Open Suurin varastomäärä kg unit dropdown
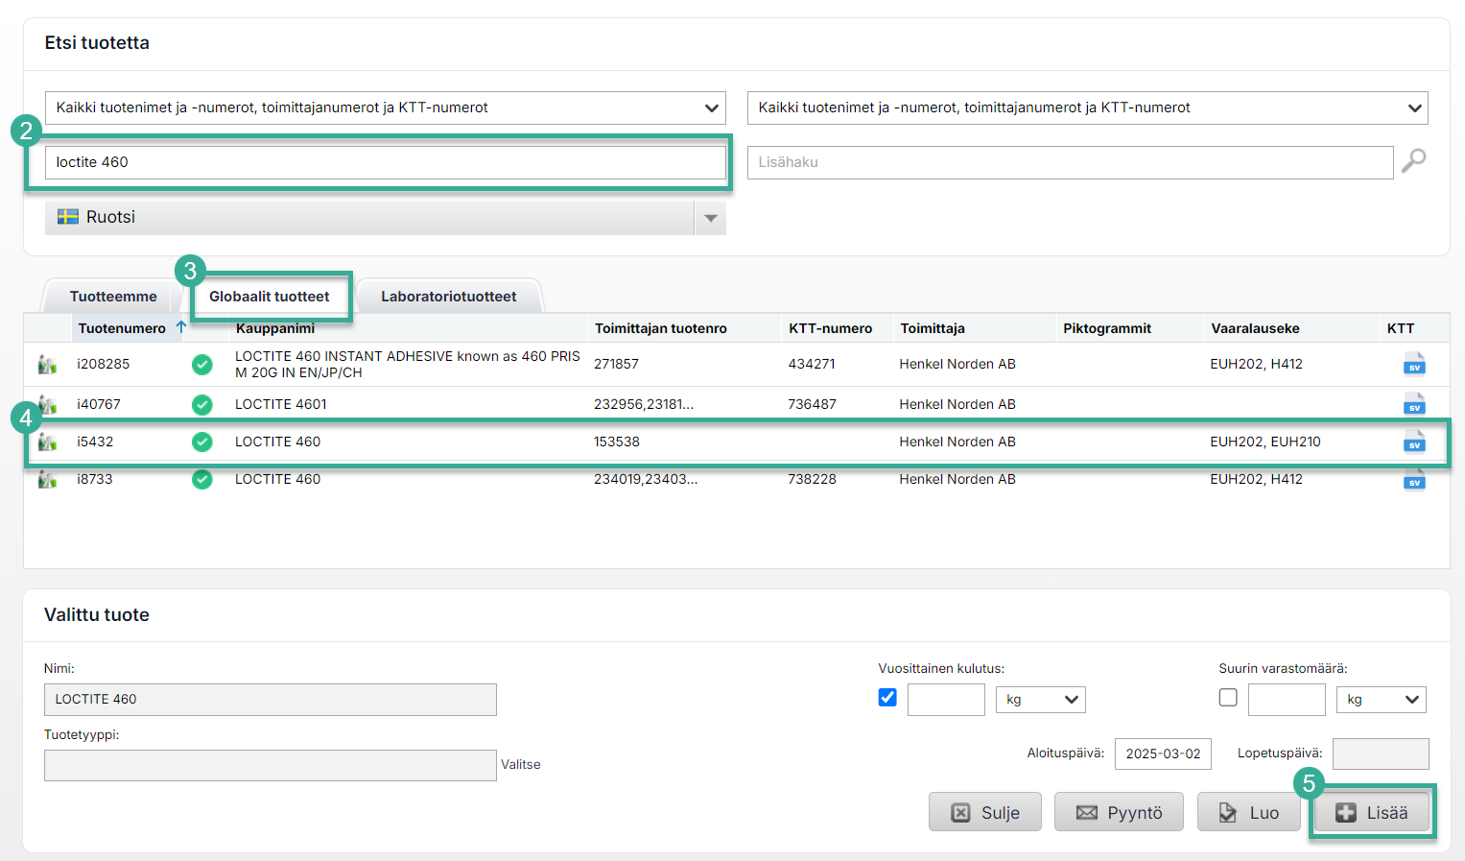The height and width of the screenshot is (861, 1465). (1381, 700)
